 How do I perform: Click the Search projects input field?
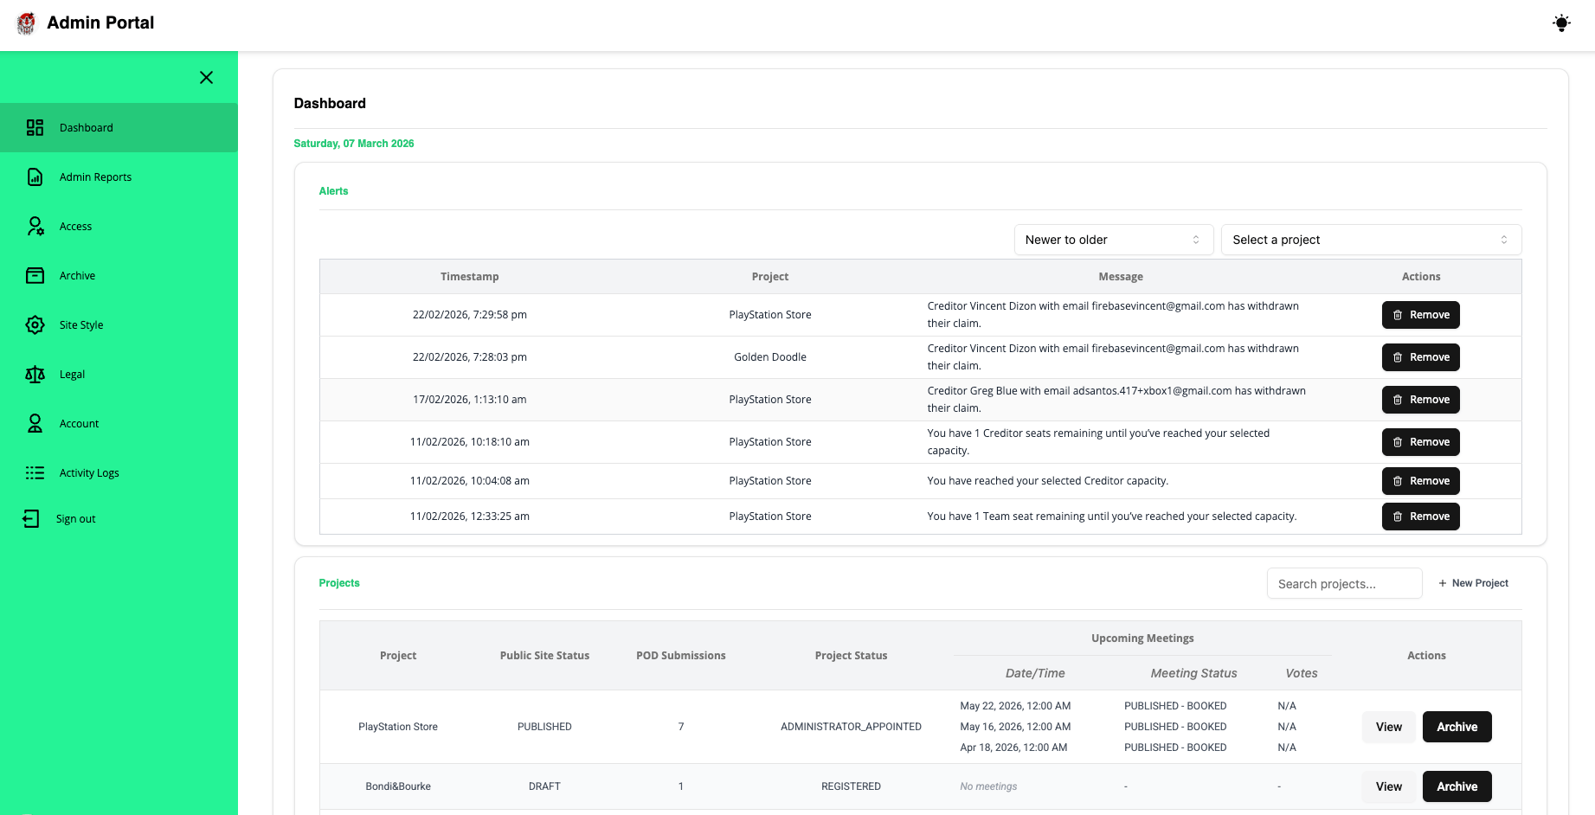tap(1343, 584)
